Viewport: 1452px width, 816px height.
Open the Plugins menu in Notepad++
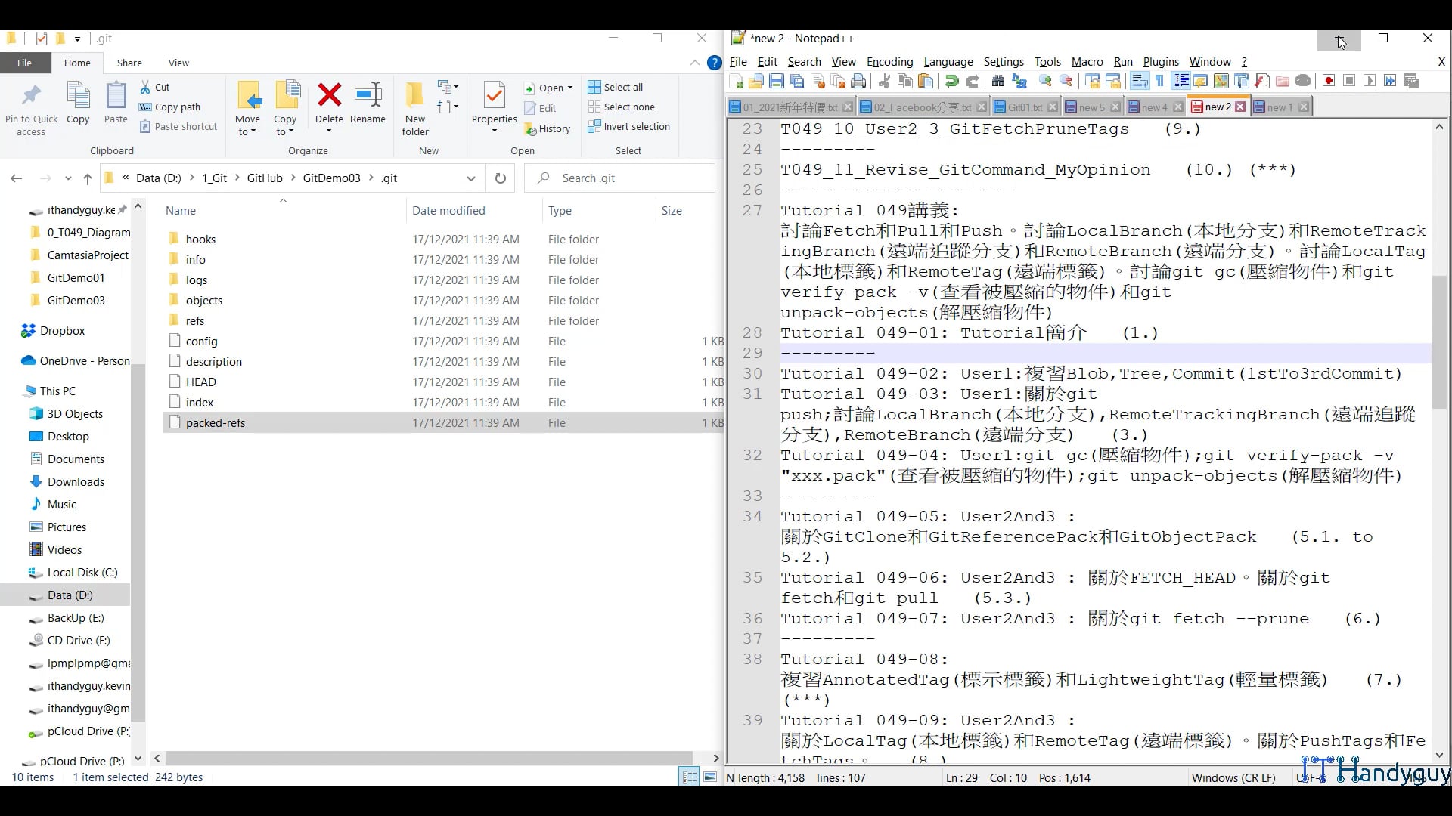(1161, 62)
